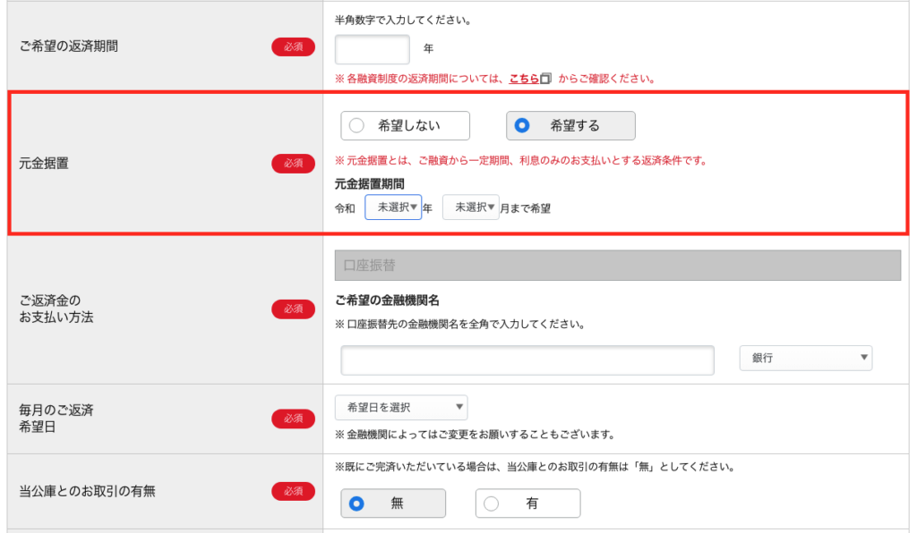
Task: Click the 必須 badge for 当公庫とのお取引の有無
Action: point(293,491)
